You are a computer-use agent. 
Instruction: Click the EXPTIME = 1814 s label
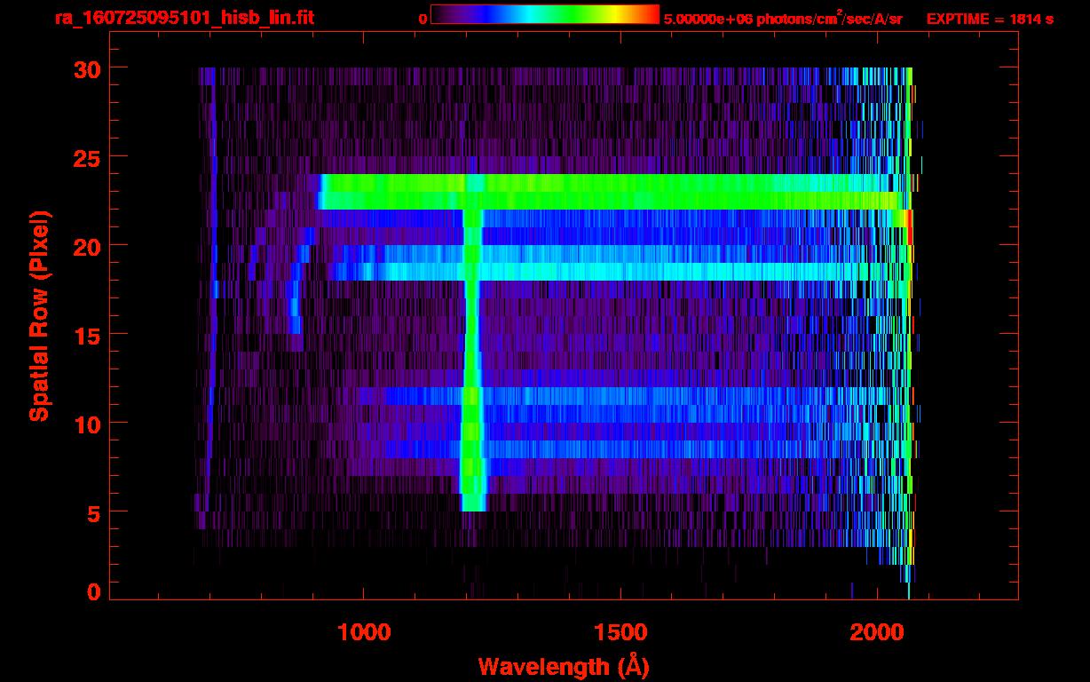[x=990, y=18]
